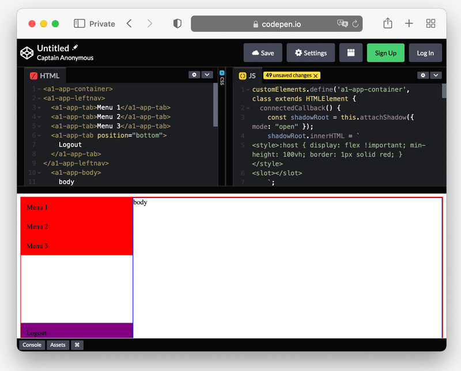Fold HTML code at line 6

(39, 136)
